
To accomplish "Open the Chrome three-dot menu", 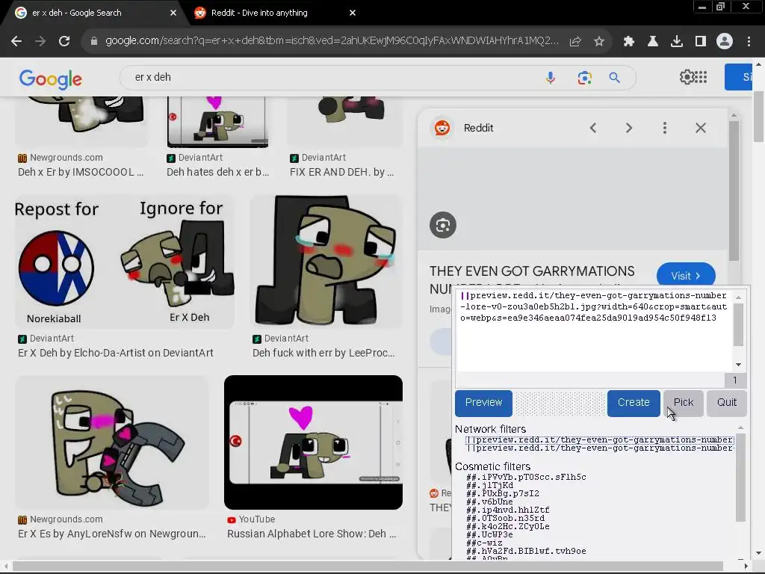I will click(x=749, y=42).
